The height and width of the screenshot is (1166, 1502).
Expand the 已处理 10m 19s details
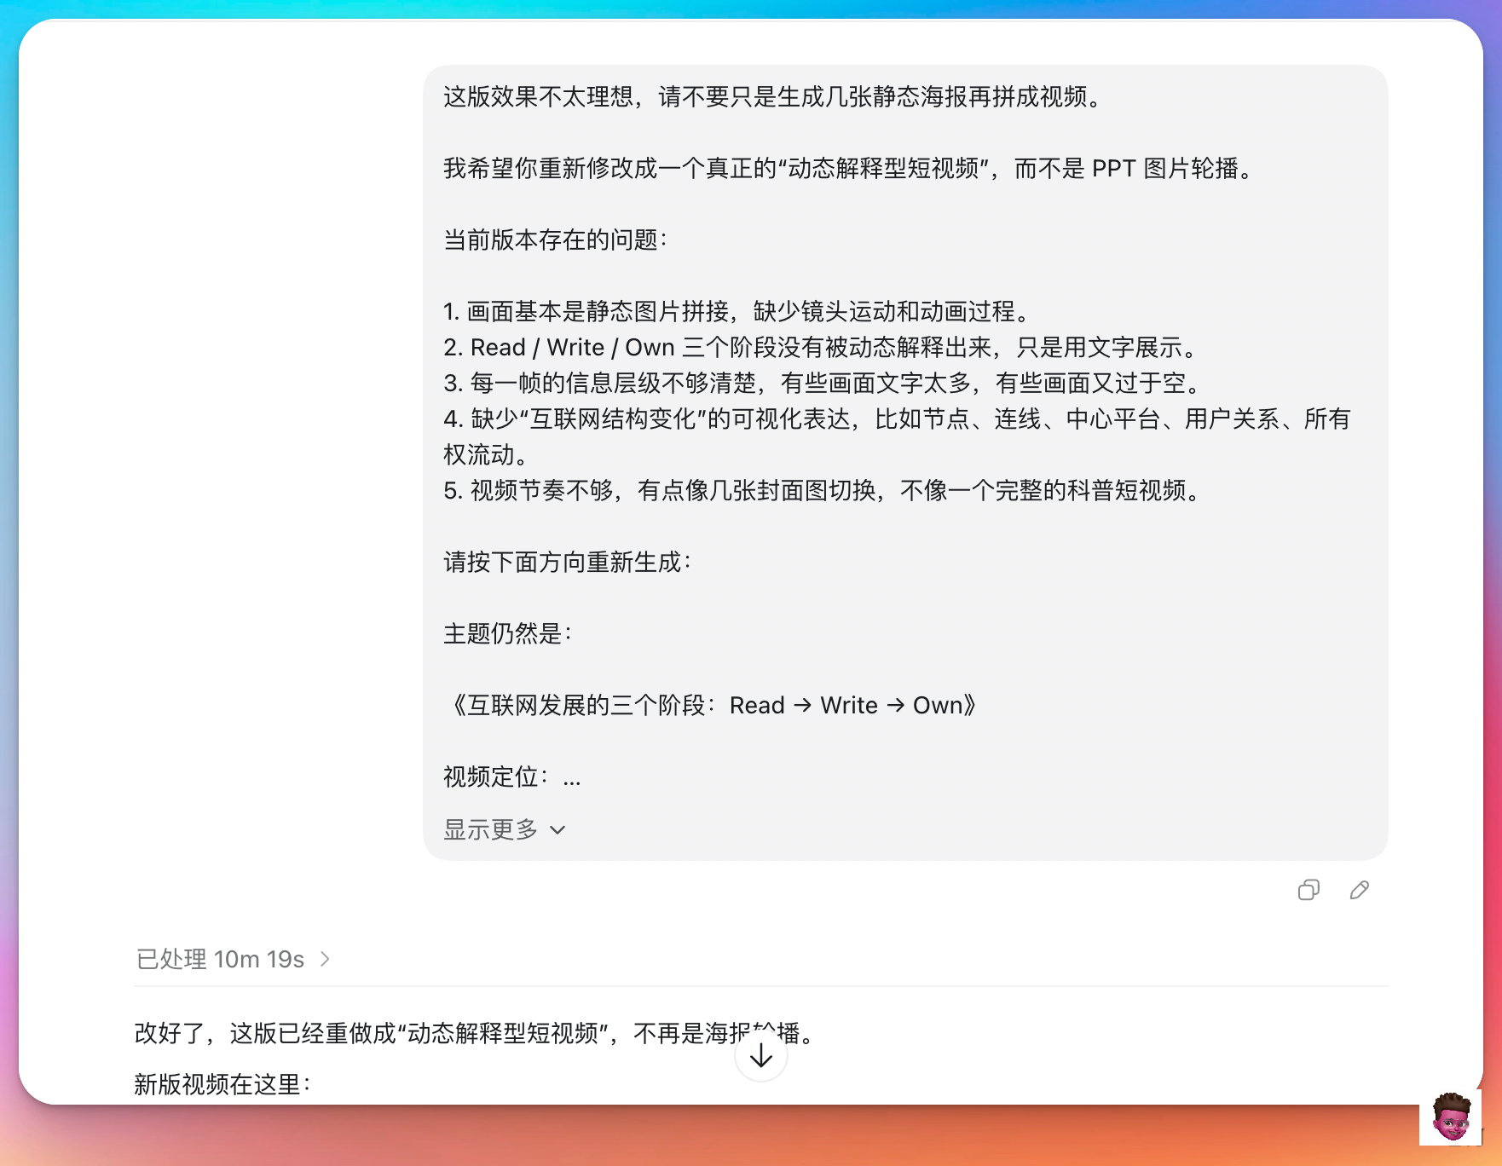234,959
